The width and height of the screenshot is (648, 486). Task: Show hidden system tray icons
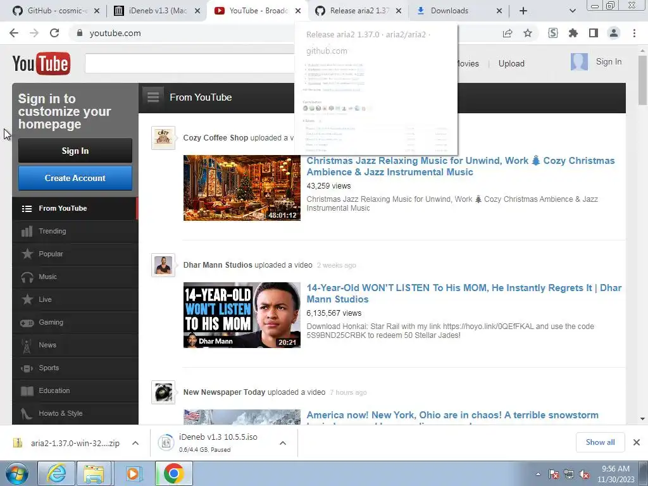point(538,474)
